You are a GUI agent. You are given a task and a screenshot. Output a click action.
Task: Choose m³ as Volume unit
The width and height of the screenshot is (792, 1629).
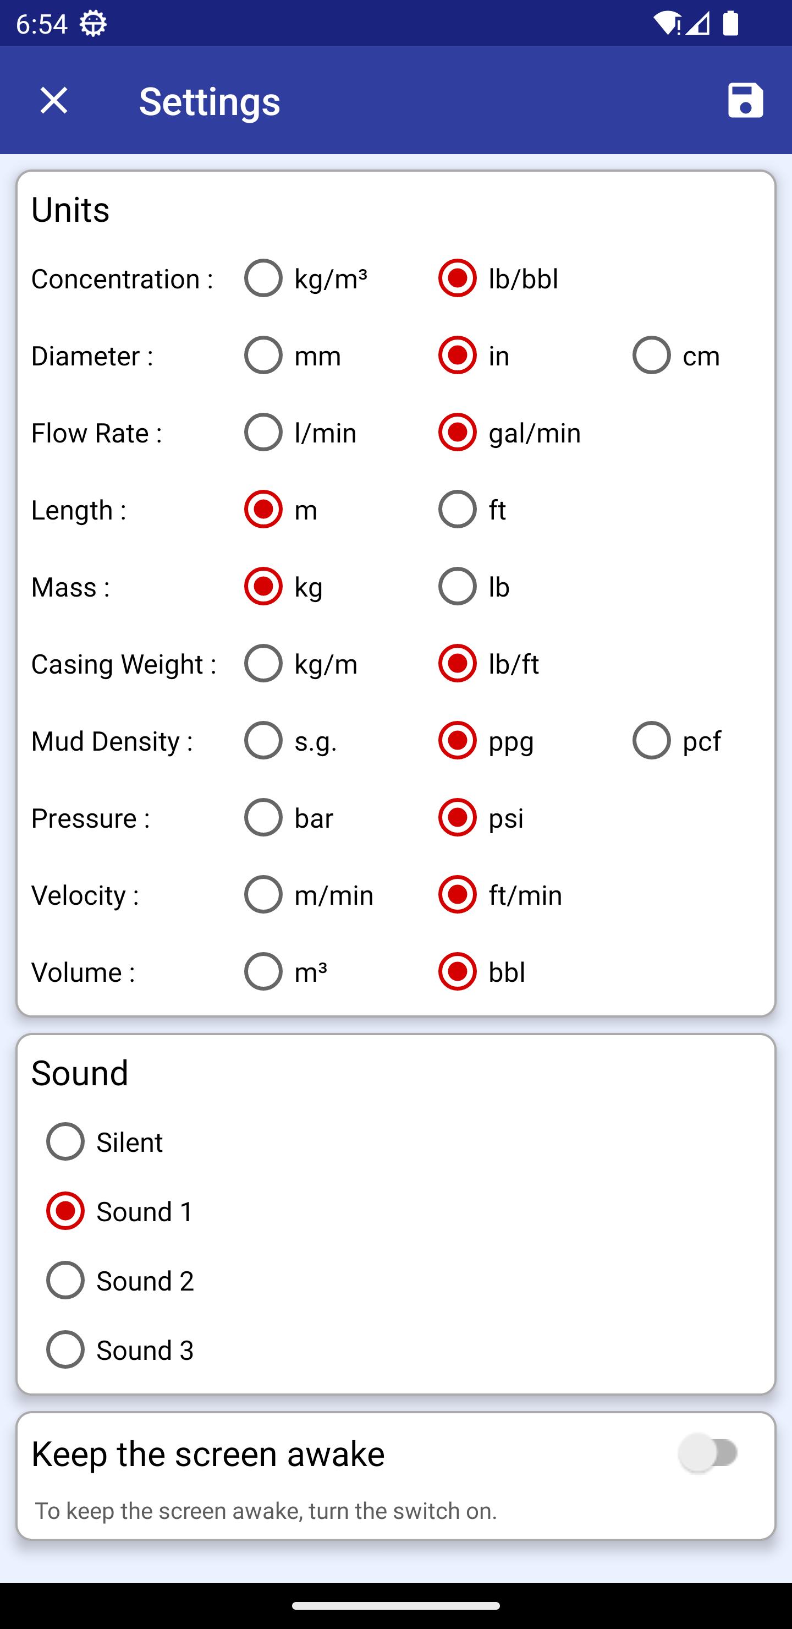[285, 972]
